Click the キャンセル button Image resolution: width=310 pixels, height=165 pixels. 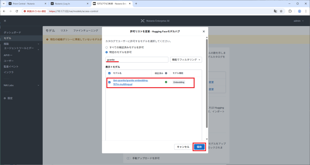183,147
